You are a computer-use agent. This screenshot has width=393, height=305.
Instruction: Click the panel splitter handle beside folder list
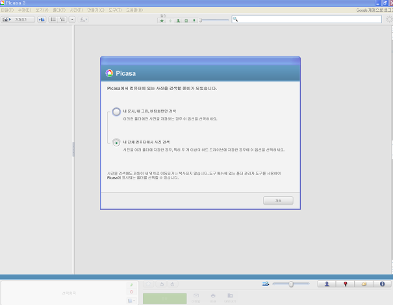point(73,150)
